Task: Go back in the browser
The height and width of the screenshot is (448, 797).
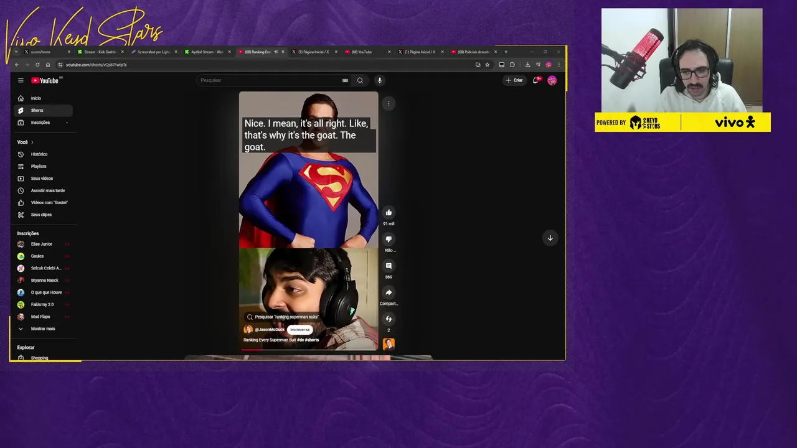Action: [17, 65]
